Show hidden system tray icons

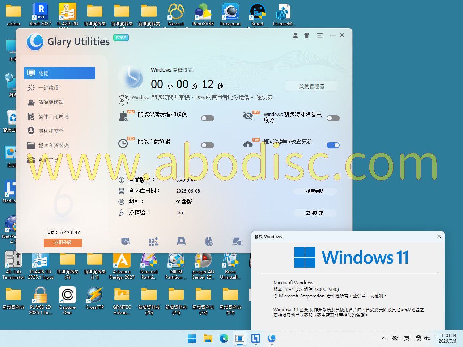[x=383, y=338]
